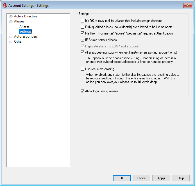
Task: Open Help for this dialog
Action: coord(181,178)
